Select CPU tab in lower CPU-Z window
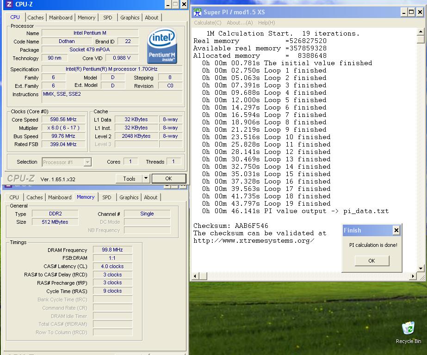The height and width of the screenshot is (355, 427). [x=14, y=197]
